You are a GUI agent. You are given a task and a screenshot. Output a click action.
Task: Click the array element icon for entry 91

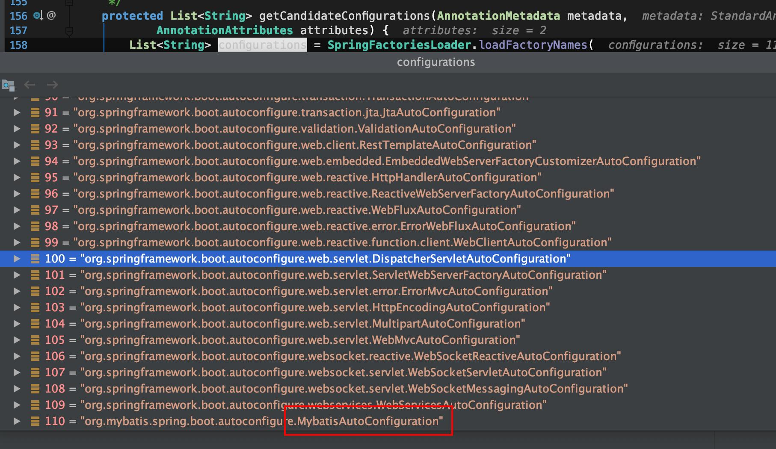pyautogui.click(x=35, y=112)
